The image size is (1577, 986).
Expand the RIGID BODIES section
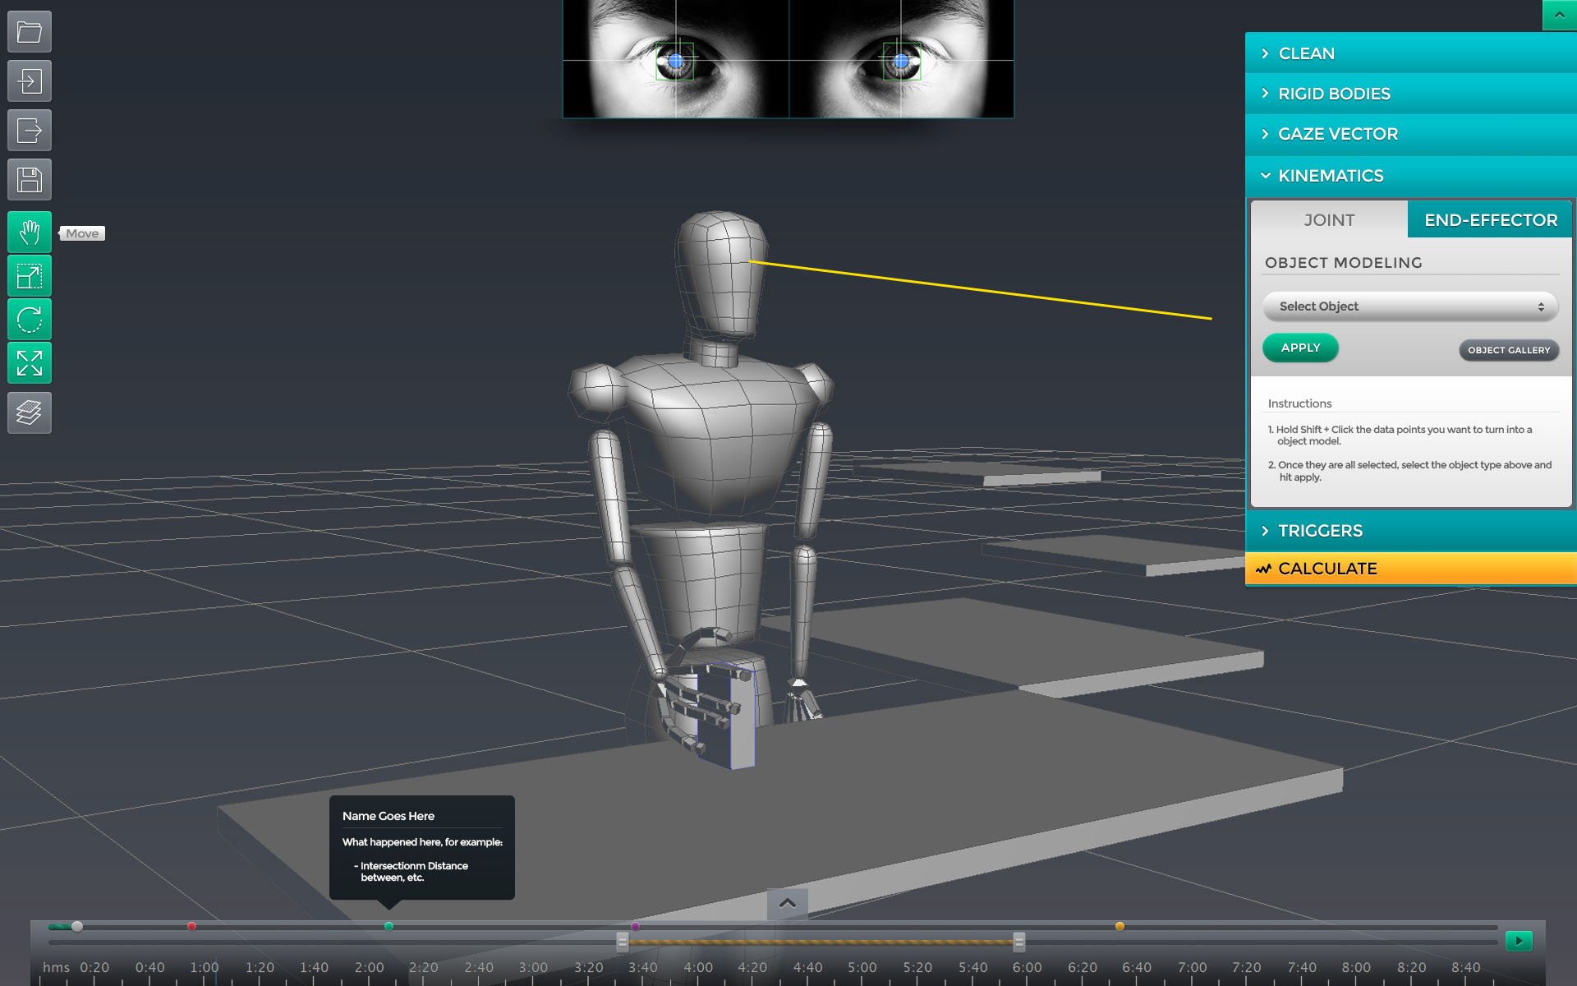1333,94
